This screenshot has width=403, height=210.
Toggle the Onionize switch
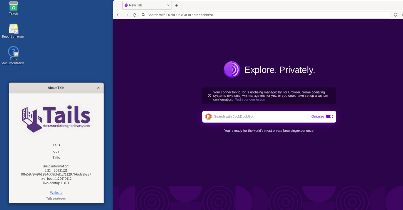tap(330, 116)
